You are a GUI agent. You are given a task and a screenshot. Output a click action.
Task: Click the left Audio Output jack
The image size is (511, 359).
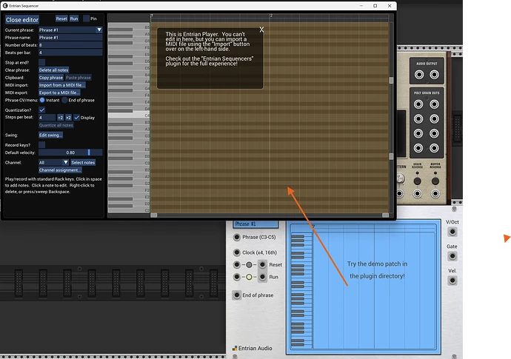(x=419, y=75)
